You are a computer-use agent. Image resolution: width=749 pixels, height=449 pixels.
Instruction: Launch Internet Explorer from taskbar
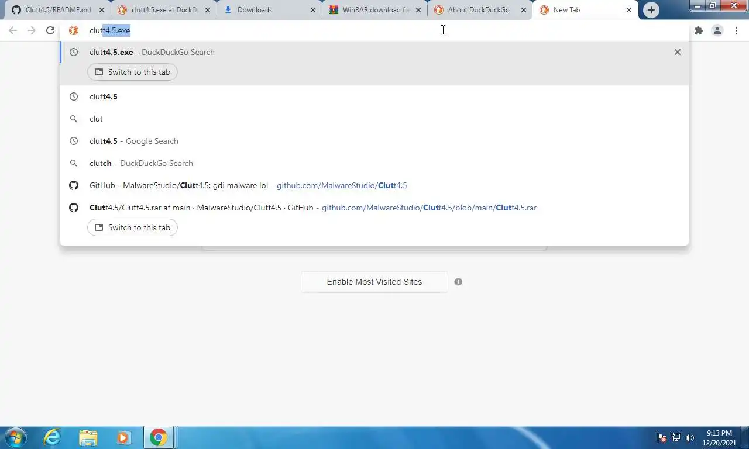pyautogui.click(x=53, y=437)
